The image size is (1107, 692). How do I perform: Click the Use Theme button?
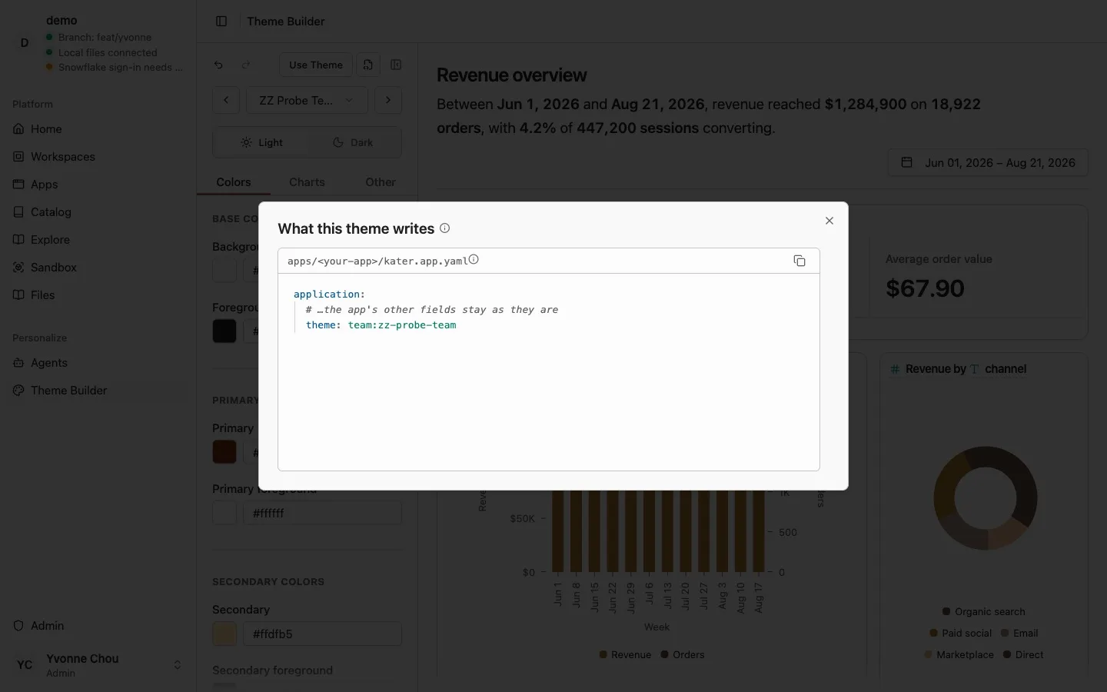(x=316, y=65)
